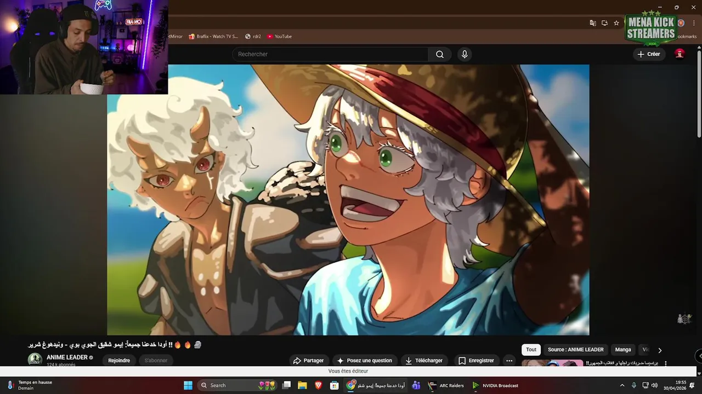
Task: Open network settings from tray icon
Action: point(646,385)
